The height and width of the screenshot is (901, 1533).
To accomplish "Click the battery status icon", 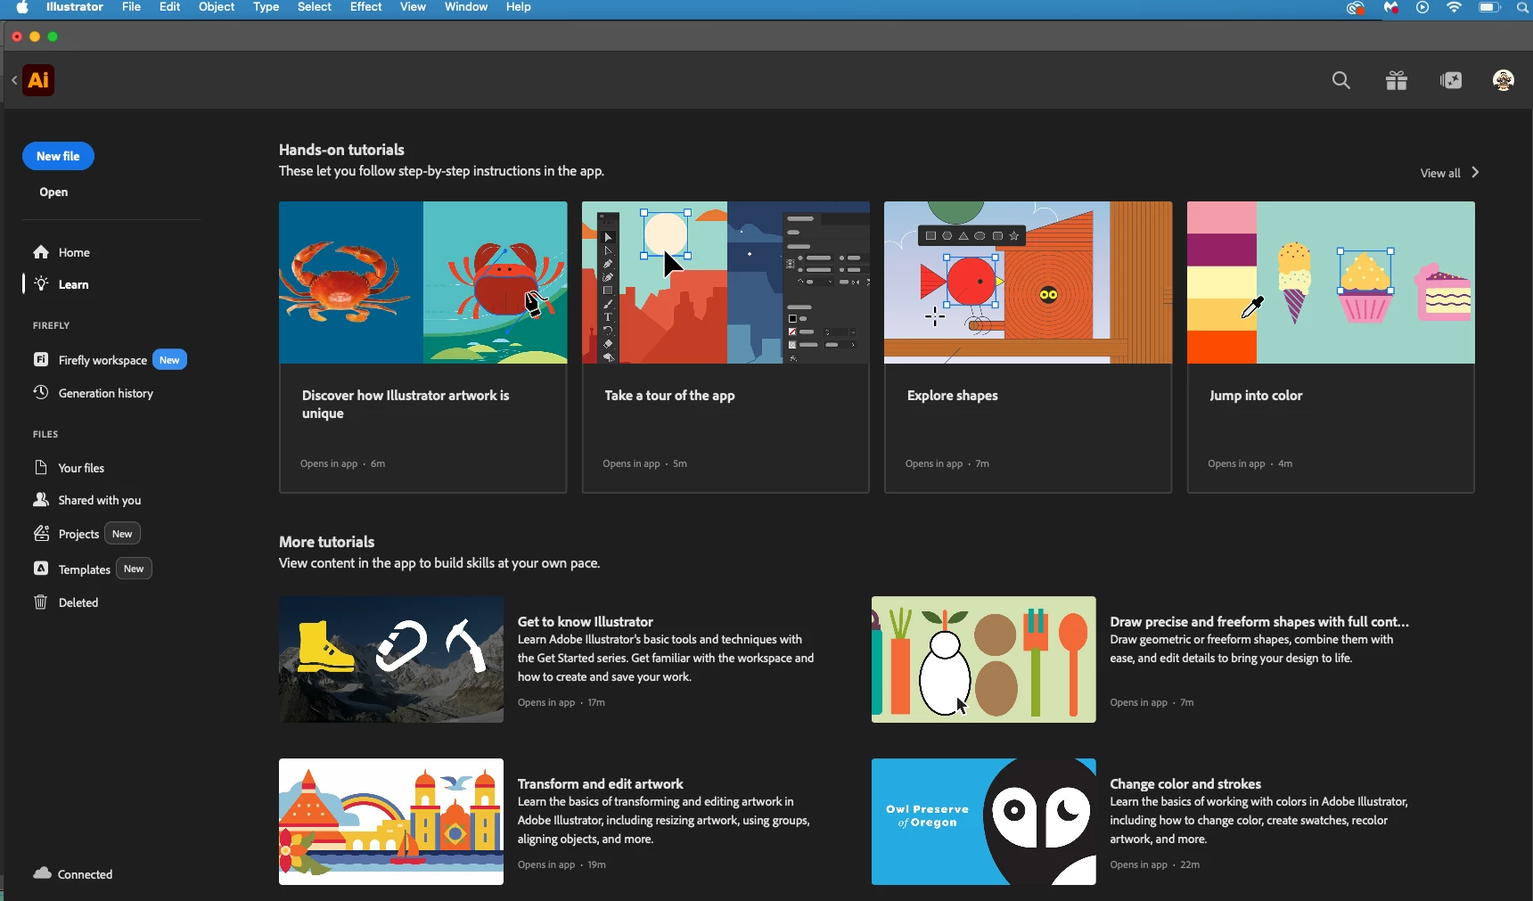I will pos(1489,7).
